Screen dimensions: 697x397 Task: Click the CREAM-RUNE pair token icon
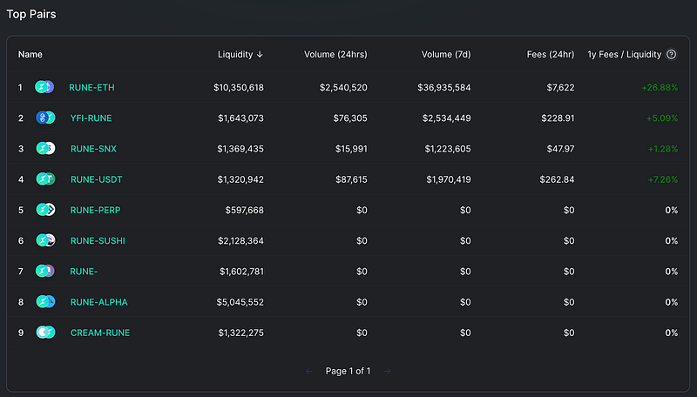45,333
